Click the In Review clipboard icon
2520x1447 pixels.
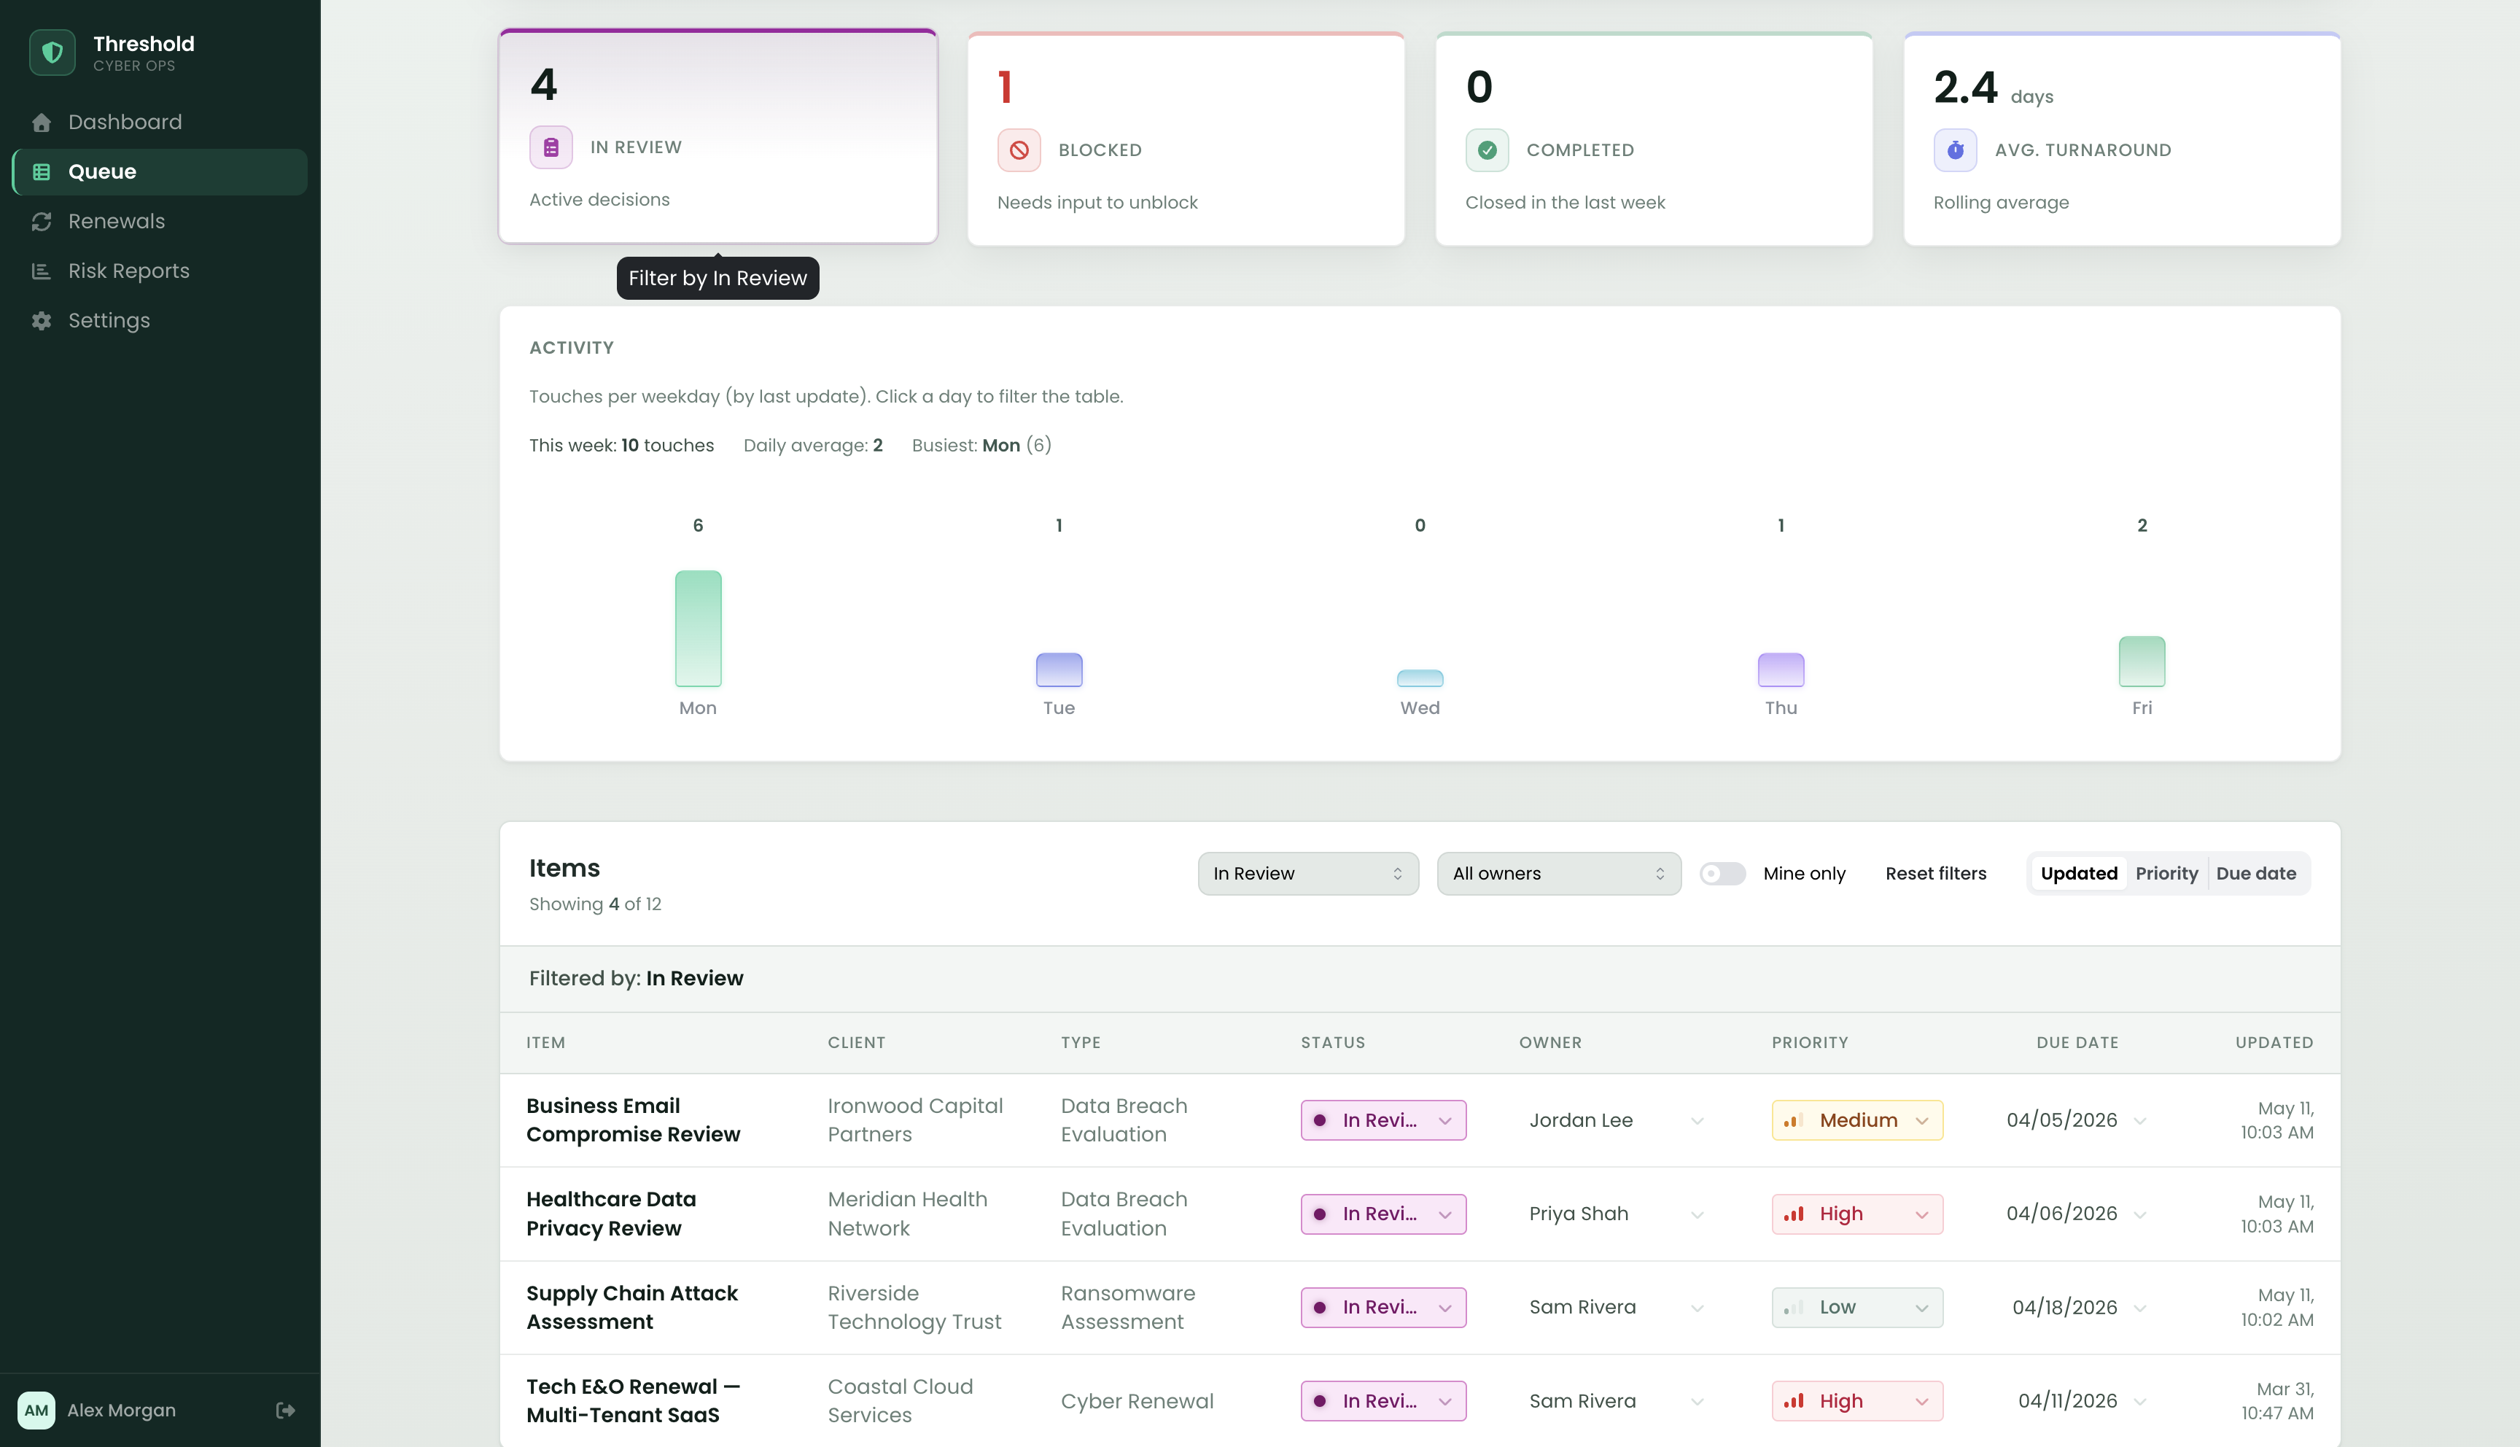(x=551, y=148)
